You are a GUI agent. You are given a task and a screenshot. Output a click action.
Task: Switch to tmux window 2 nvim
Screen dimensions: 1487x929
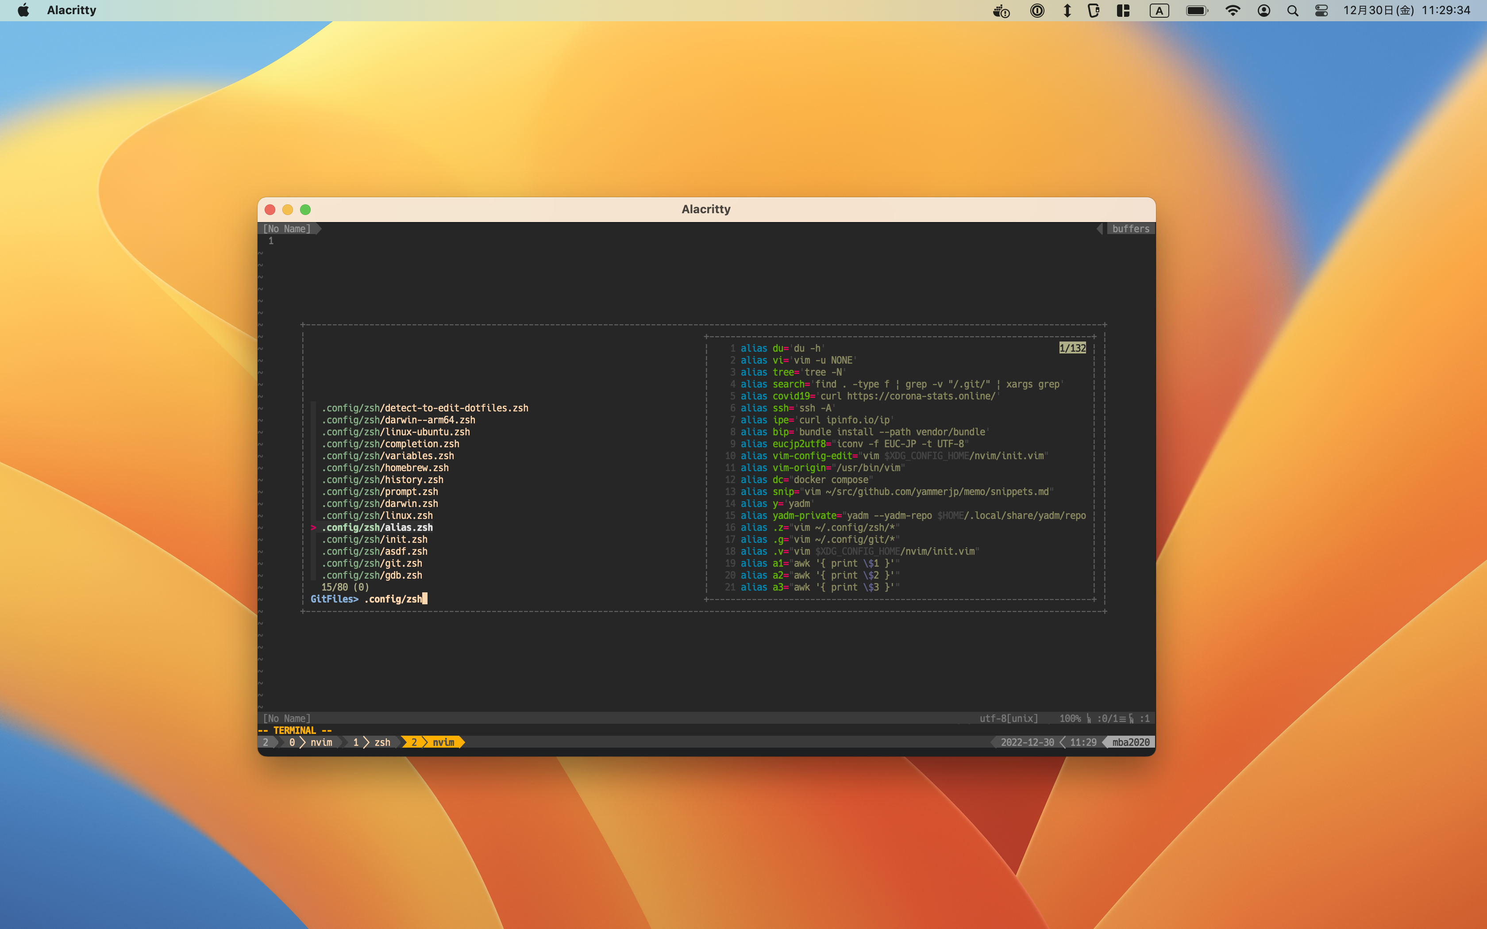tap(434, 742)
